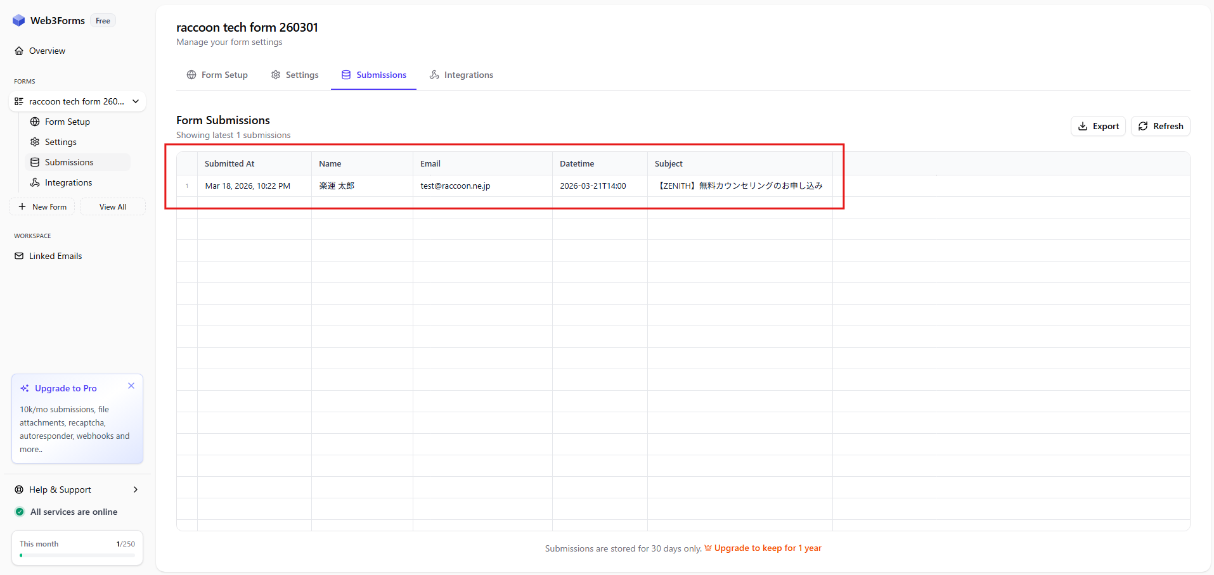Collapse the raccoon tech form dropdown

coord(136,101)
